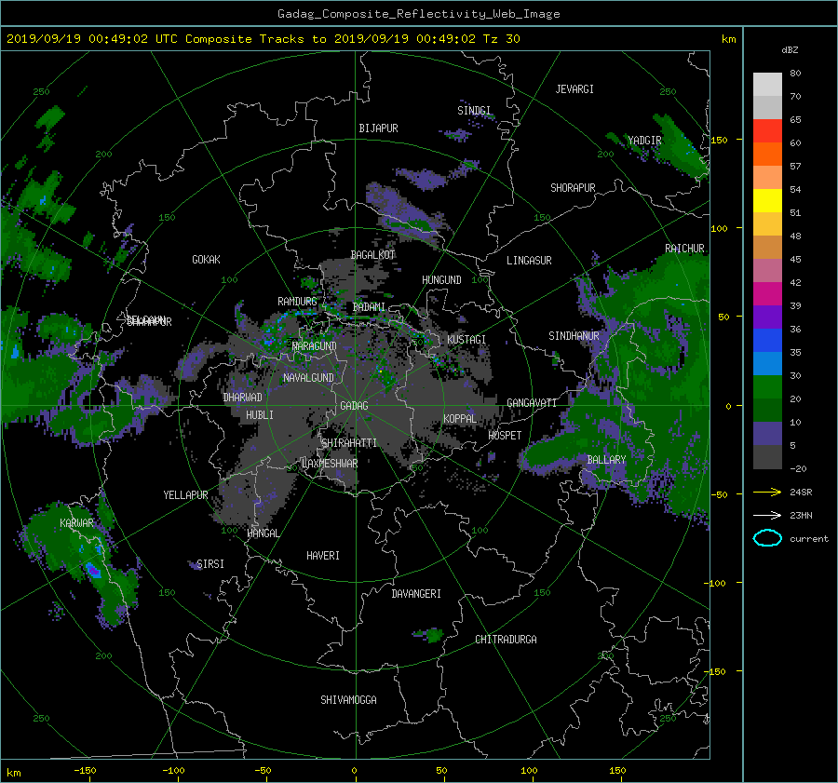Viewport: 838px width, 783px height.
Task: Click the YELLAPUR place label
Action: pyautogui.click(x=185, y=495)
